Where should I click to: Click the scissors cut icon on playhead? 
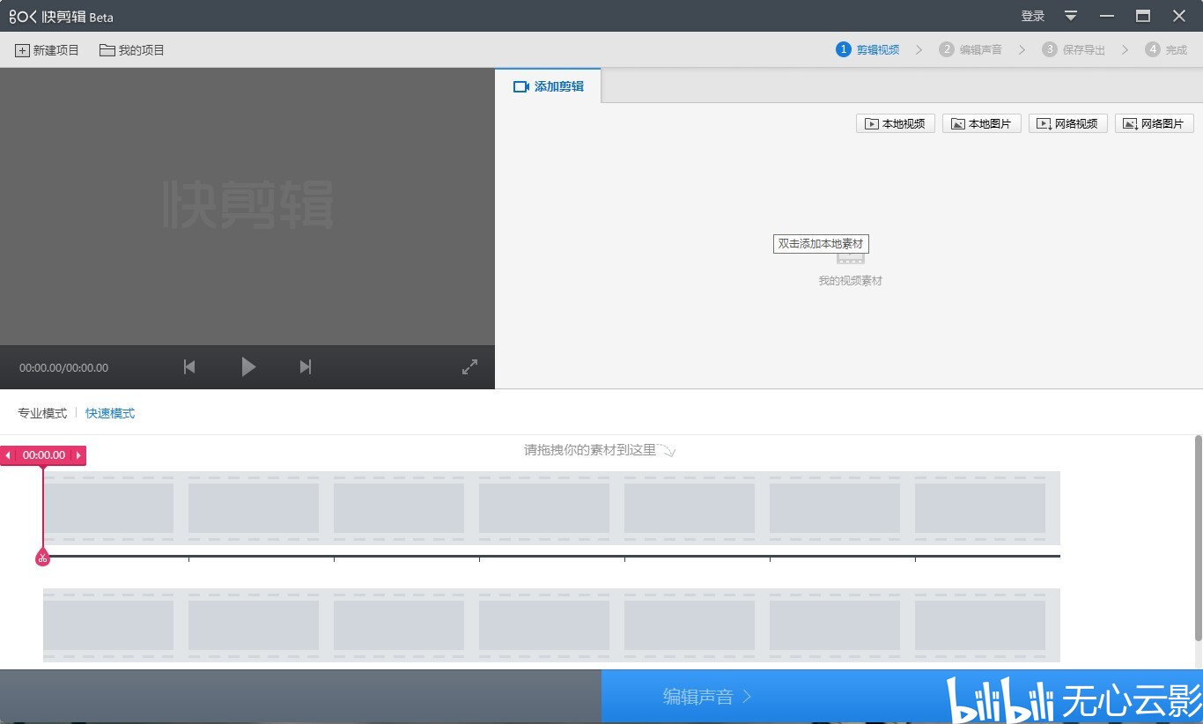click(x=42, y=558)
